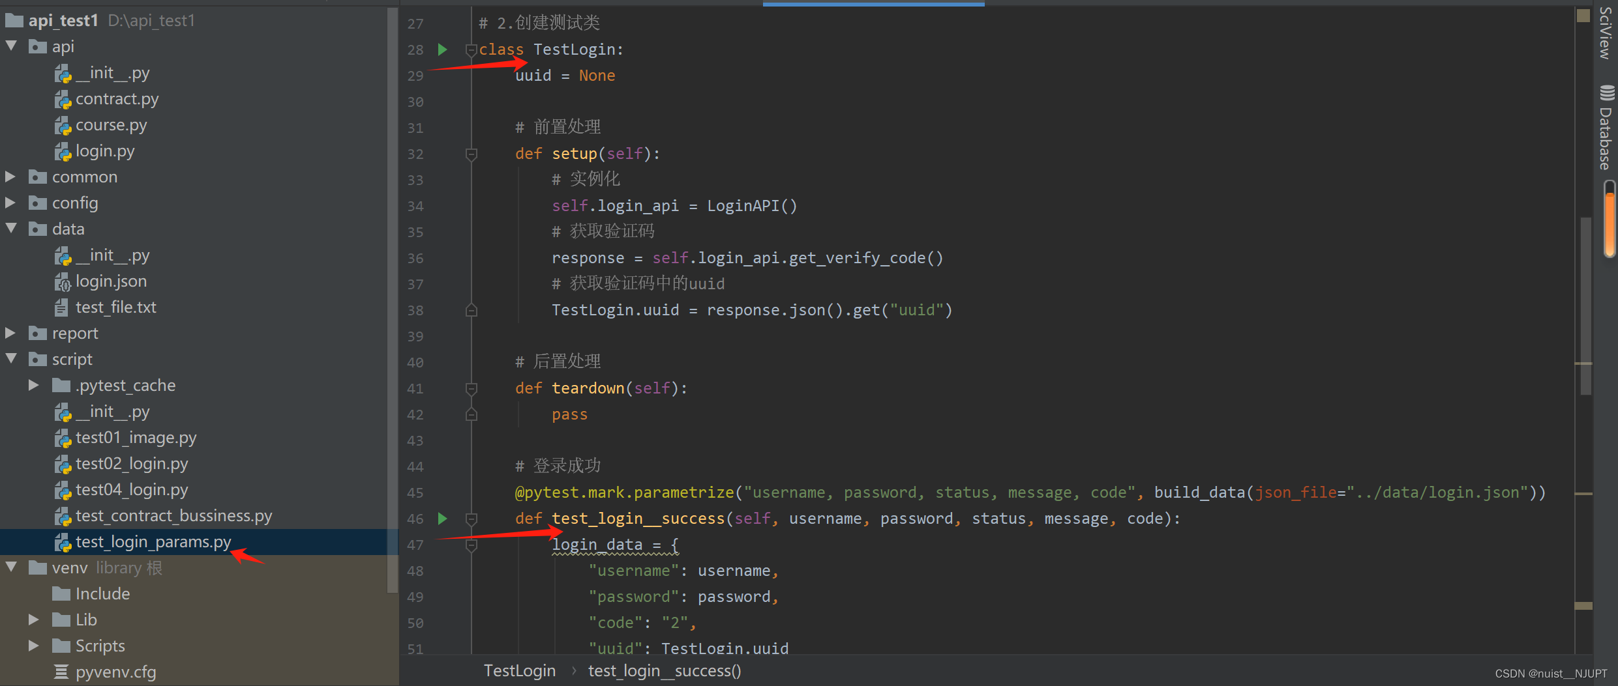Collapse the api folder

(11, 46)
